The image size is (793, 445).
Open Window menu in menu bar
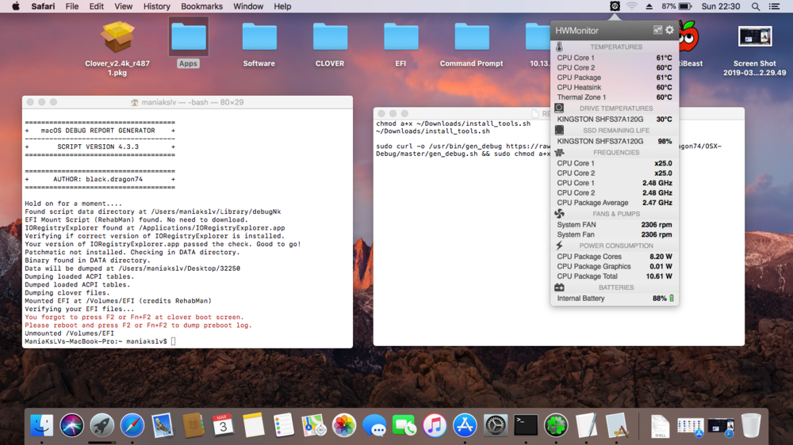point(247,6)
